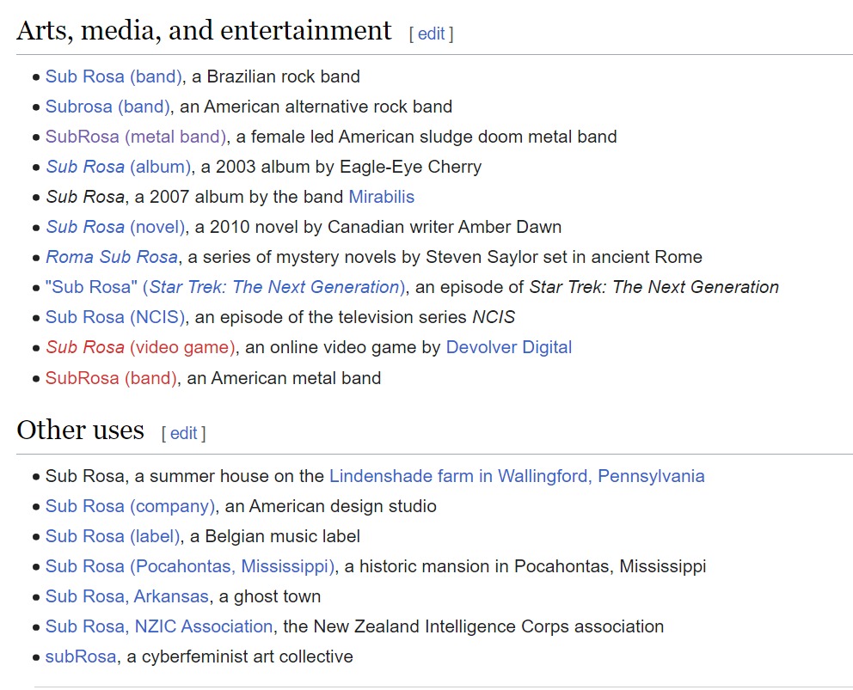Click text "a female led American sludge doom metal band"
Screen dimensions: 853x690
(426, 137)
